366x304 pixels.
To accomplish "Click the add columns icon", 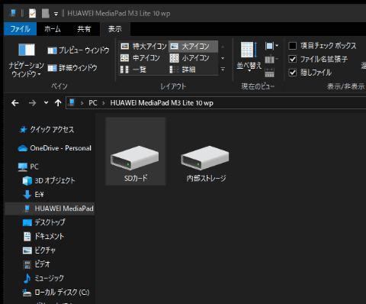I will pyautogui.click(x=271, y=60).
